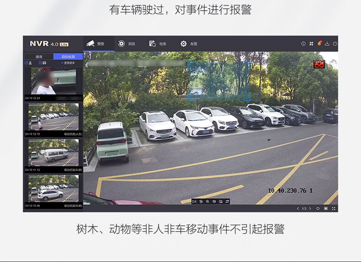Image resolution: width=361 pixels, height=262 pixels.
Task: Toggle the vehicle detection checkbox
Action: pos(40,63)
